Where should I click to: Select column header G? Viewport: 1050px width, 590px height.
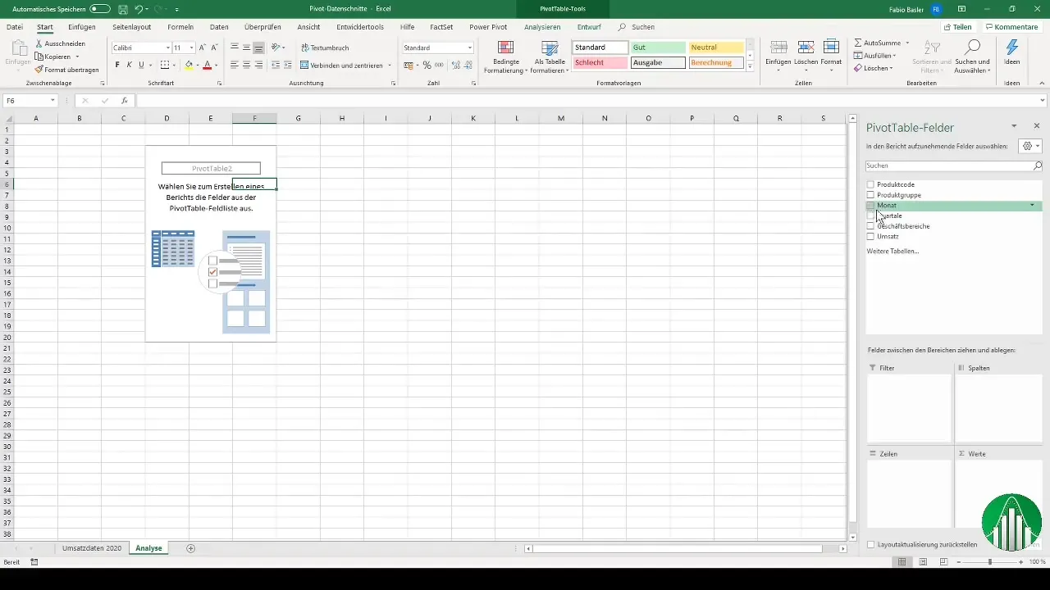click(x=298, y=119)
